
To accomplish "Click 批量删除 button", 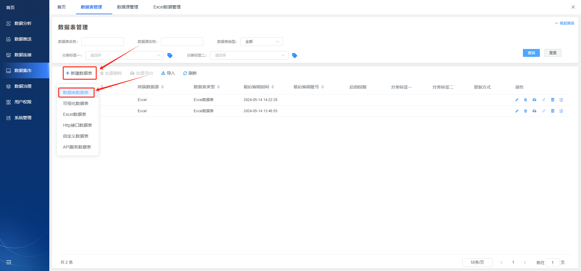I will (x=111, y=73).
